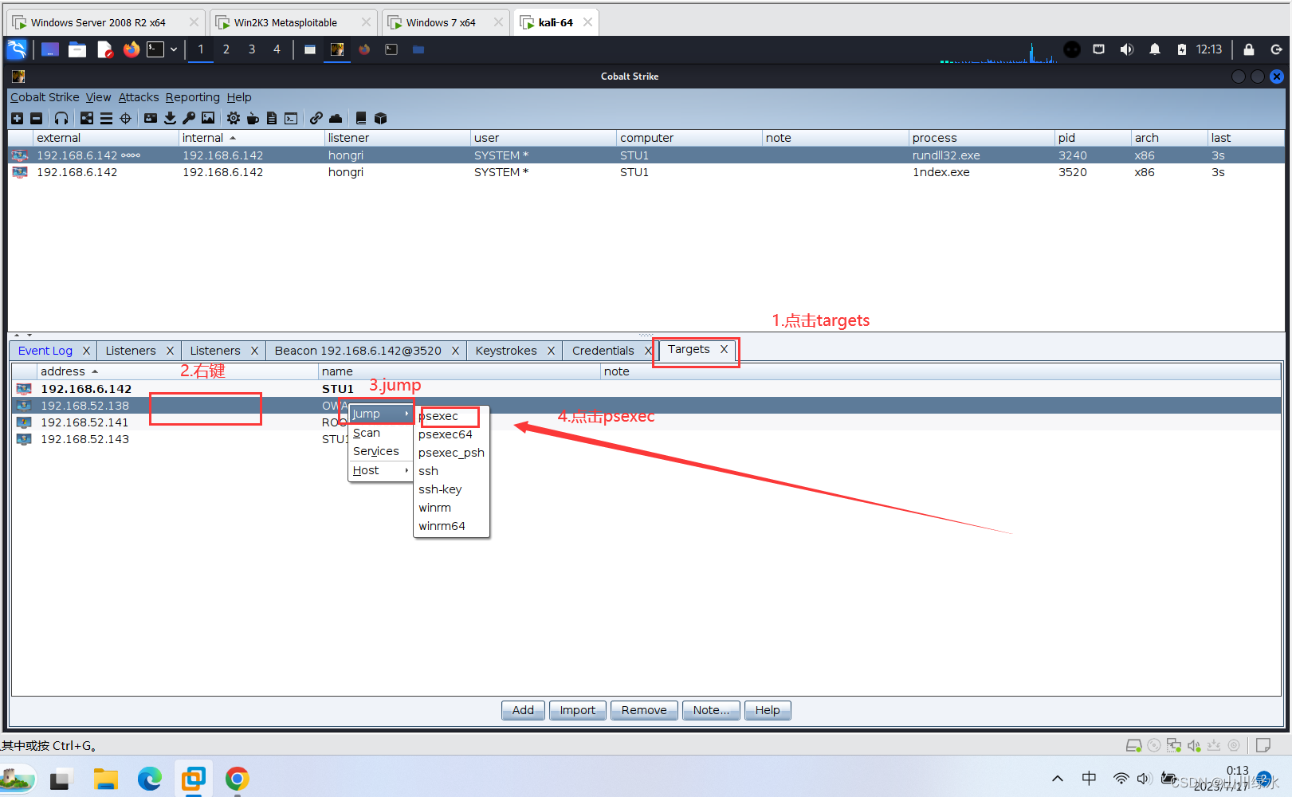Open Listeners via the headphones icon
This screenshot has height=797, width=1292.
click(x=61, y=118)
